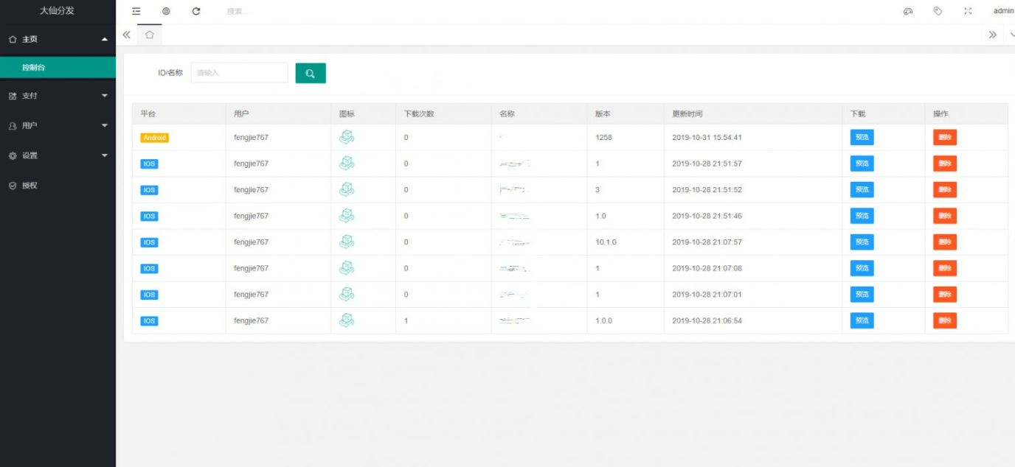Click 删除 in the 21:51:57 row
The height and width of the screenshot is (467, 1015).
click(945, 164)
